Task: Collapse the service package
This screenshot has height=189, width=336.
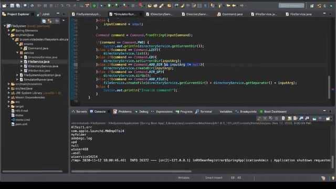Action: [17, 52]
